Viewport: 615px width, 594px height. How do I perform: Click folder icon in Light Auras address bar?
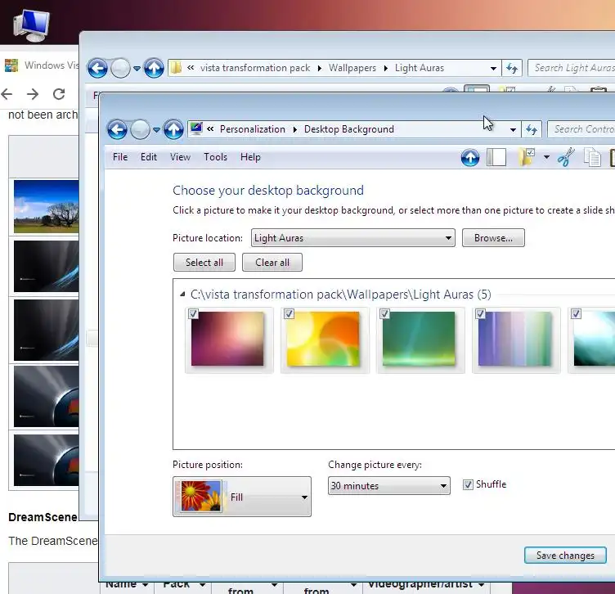pyautogui.click(x=176, y=68)
